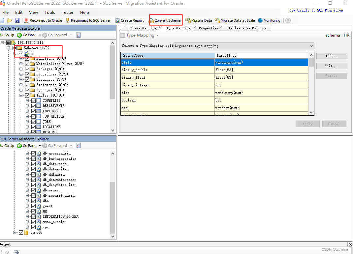Click Go Back in Oracle Metadata Explorer

[x=27, y=35]
